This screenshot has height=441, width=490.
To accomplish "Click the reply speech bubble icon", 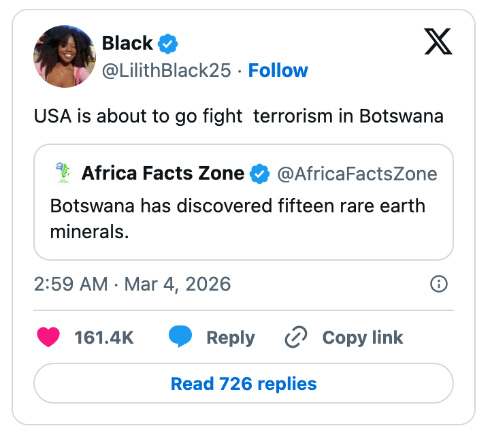I will pos(180,338).
